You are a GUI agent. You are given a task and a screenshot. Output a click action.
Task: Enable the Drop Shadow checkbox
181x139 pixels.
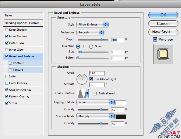pyautogui.click(x=7, y=30)
